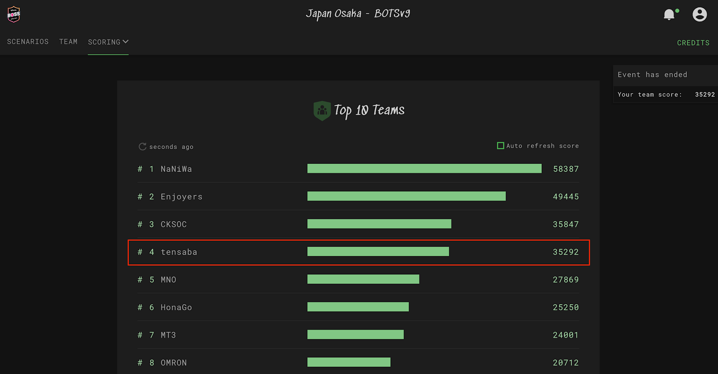Open the notifications bell

669,15
